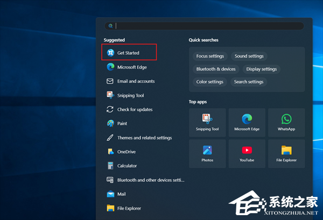Open Photos tile in Top apps
The width and height of the screenshot is (323, 220).
(207, 153)
